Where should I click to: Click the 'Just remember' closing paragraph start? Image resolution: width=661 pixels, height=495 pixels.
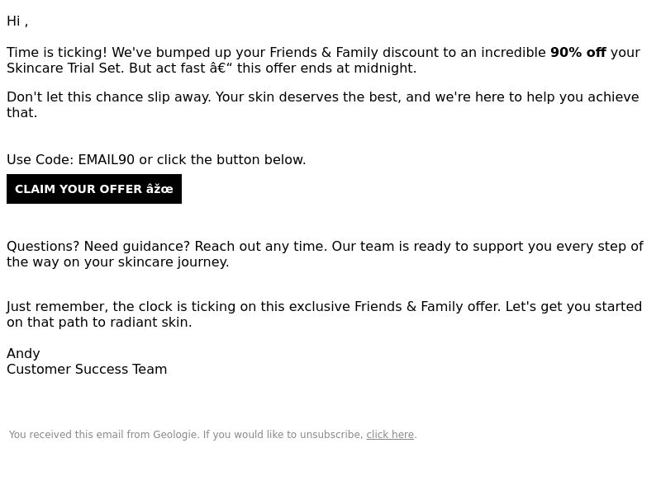pyautogui.click(x=57, y=306)
